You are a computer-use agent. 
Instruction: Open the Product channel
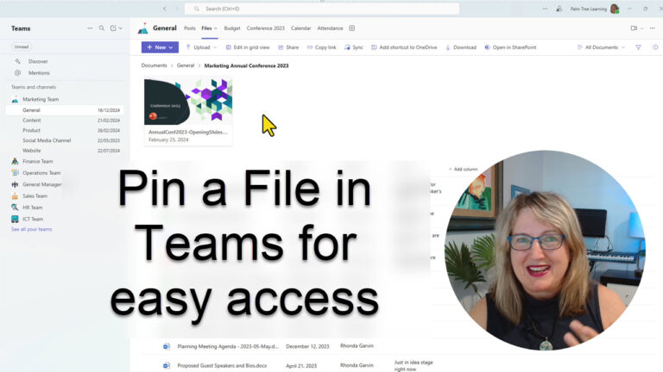(x=31, y=130)
